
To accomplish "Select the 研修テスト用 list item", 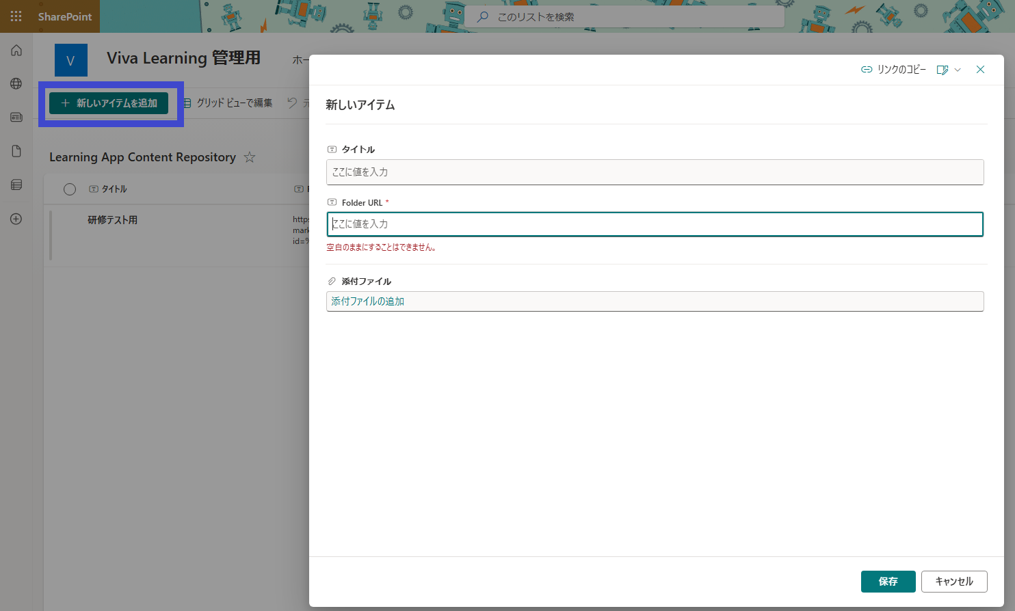I will (112, 220).
